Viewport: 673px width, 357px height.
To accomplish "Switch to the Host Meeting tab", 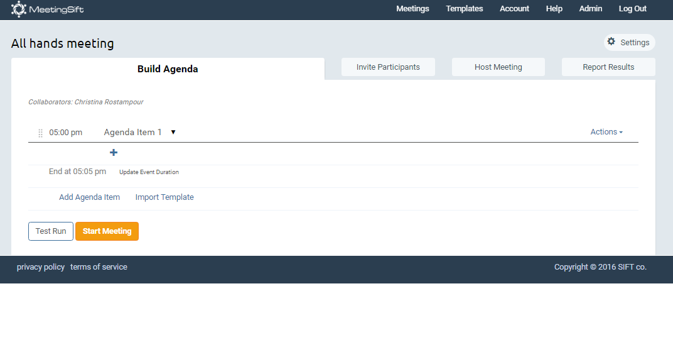I will [498, 67].
